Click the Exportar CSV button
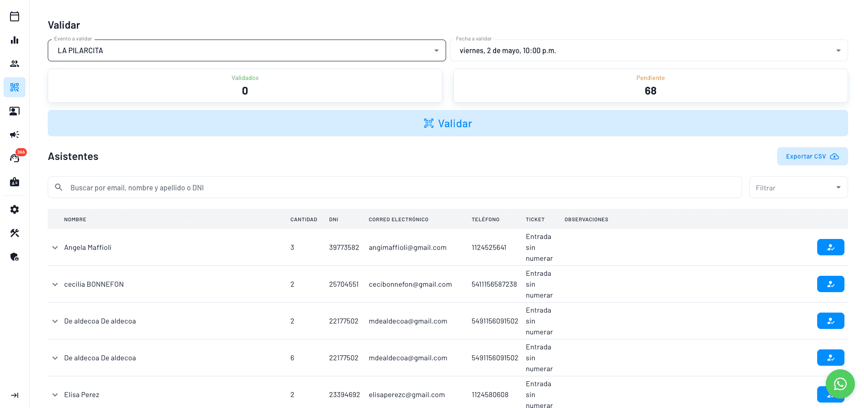Image resolution: width=864 pixels, height=408 pixels. coord(813,156)
